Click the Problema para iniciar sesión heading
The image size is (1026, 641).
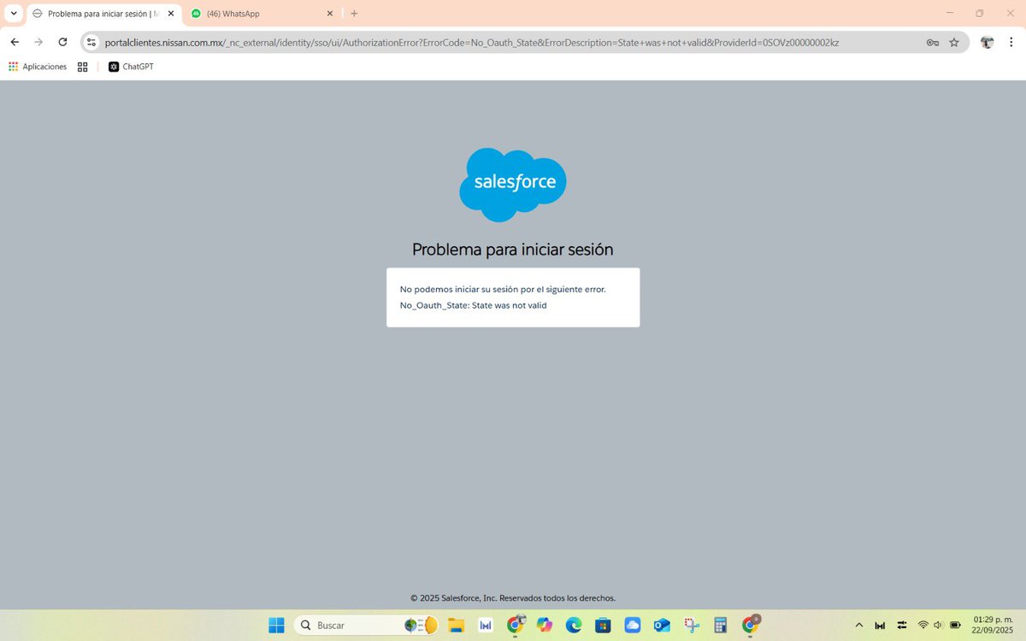pyautogui.click(x=513, y=250)
